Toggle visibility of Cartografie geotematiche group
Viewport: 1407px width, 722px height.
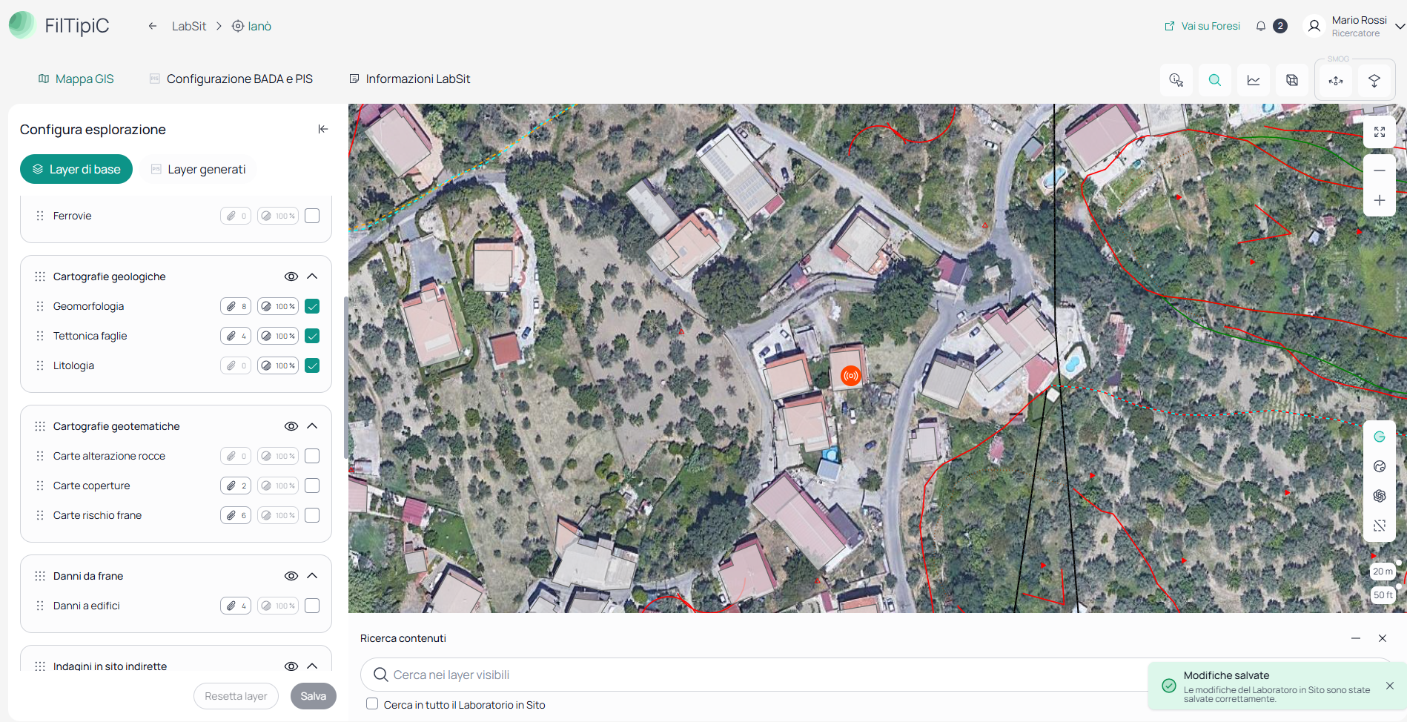[291, 426]
